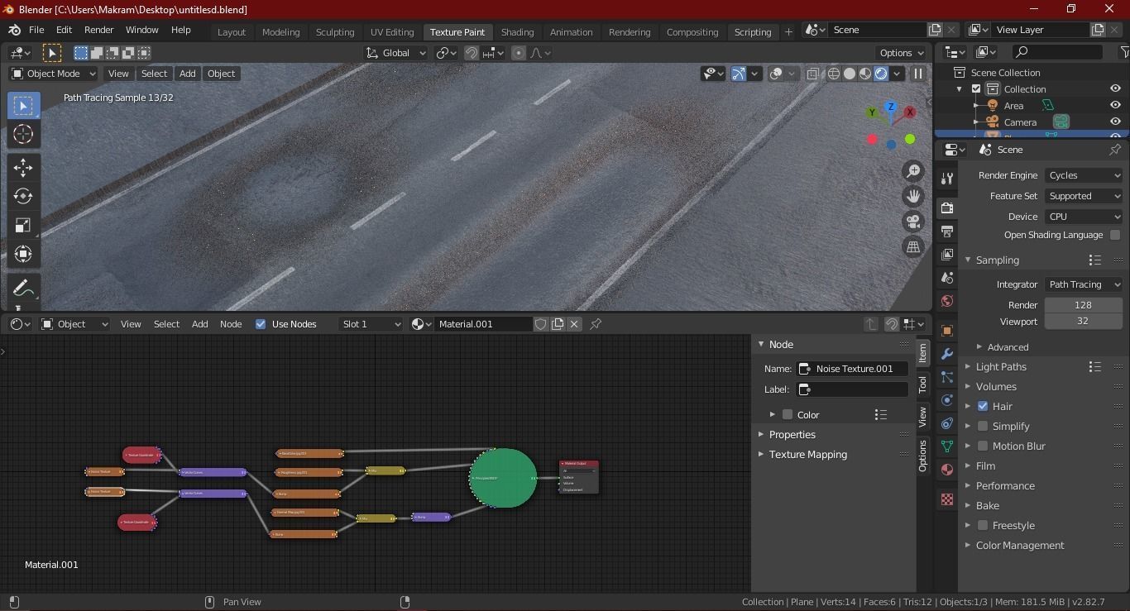Open the Physics properties tab

(946, 400)
